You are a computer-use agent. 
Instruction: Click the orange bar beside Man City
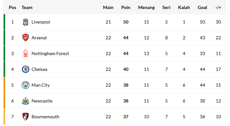pyautogui.click(x=5, y=85)
